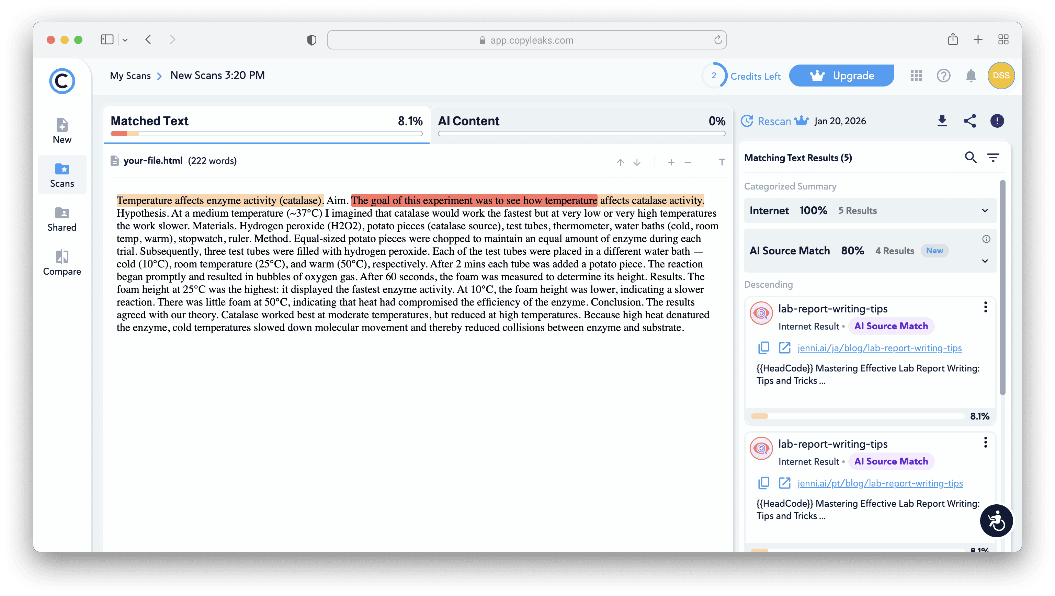Expand the AI Source Match category
Screen dimensions: 1055x596
tap(985, 261)
